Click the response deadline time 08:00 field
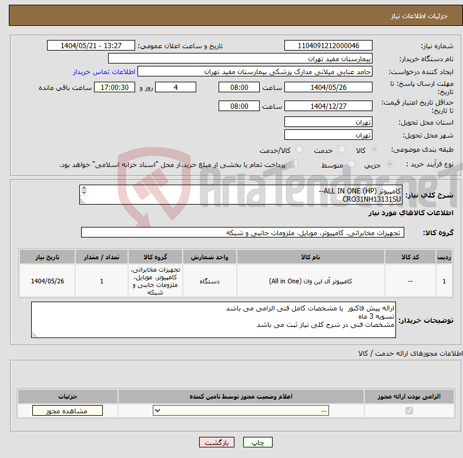Image resolution: width=463 pixels, height=458 pixels. (239, 88)
